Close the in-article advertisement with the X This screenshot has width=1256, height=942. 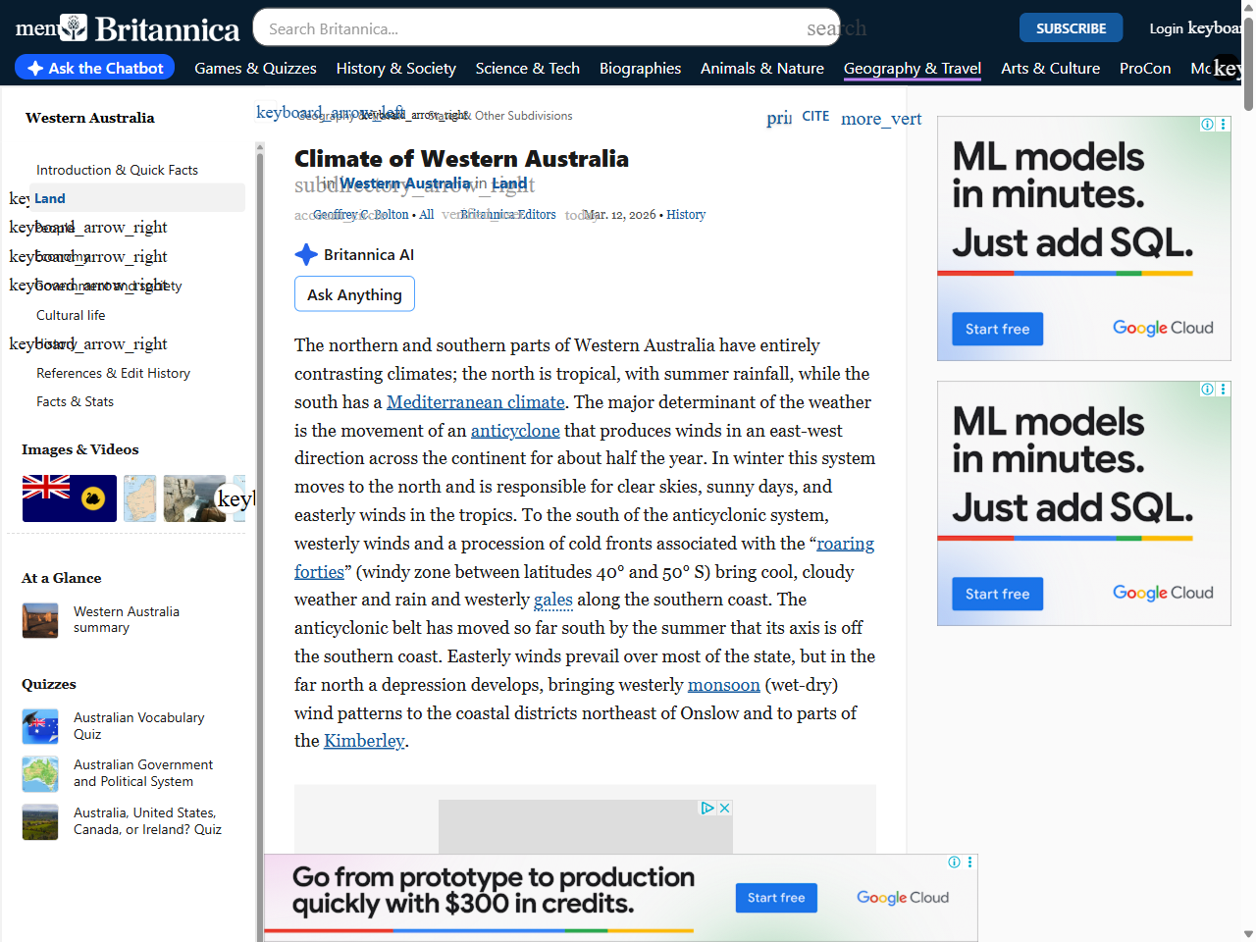(x=724, y=807)
